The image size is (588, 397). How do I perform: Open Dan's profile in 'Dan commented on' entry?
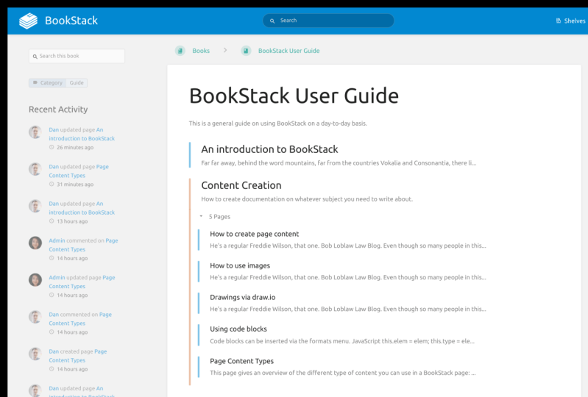(54, 315)
